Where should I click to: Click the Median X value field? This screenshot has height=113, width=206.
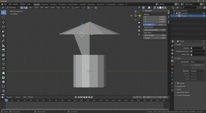(155, 17)
